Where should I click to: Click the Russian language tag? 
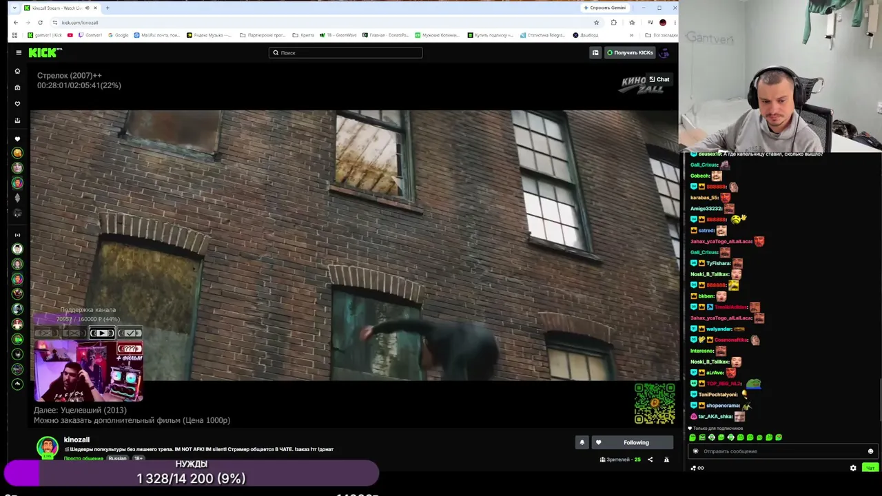(117, 458)
